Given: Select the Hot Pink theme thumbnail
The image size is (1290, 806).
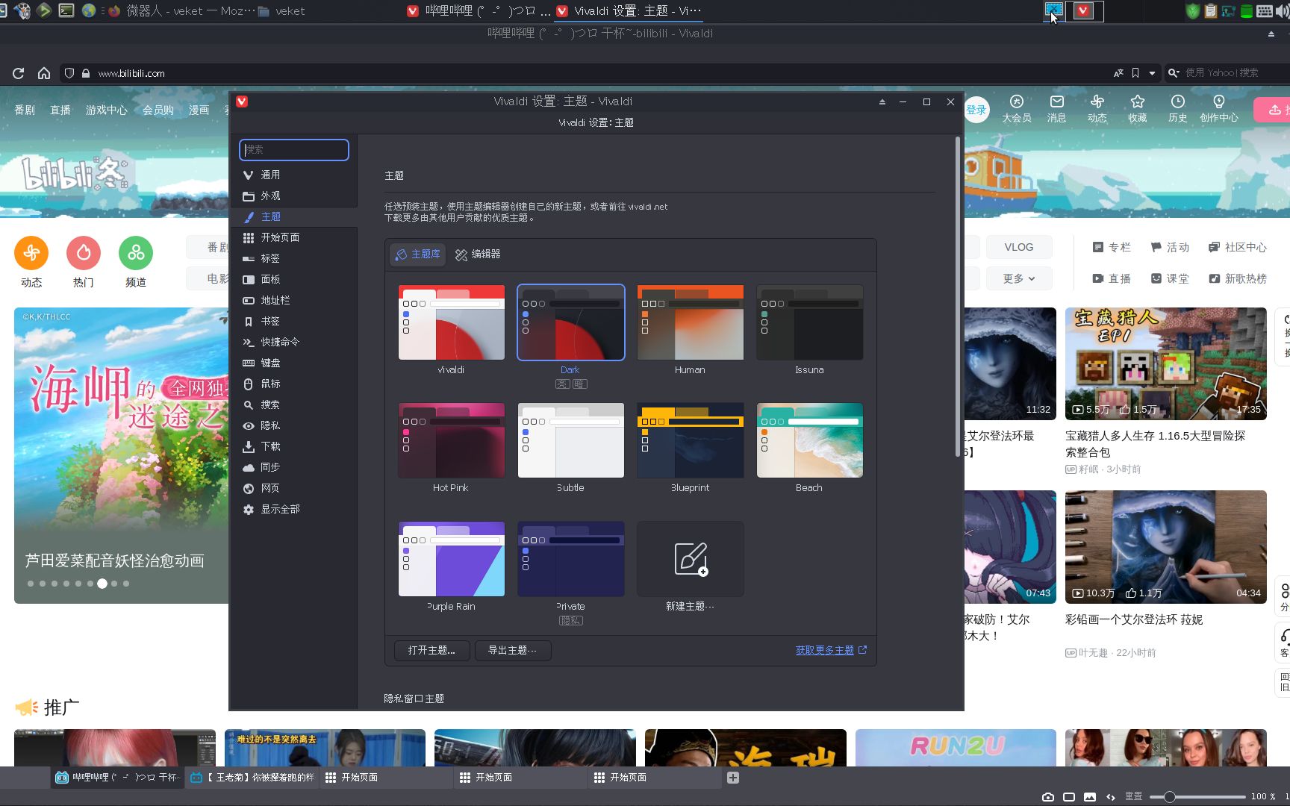Looking at the screenshot, I should click(452, 440).
